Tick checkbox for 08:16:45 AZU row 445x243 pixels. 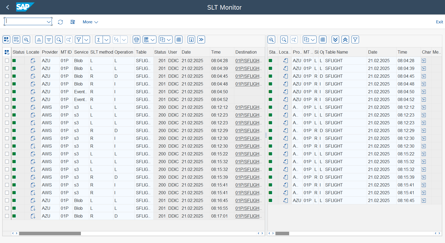pyautogui.click(x=7, y=200)
